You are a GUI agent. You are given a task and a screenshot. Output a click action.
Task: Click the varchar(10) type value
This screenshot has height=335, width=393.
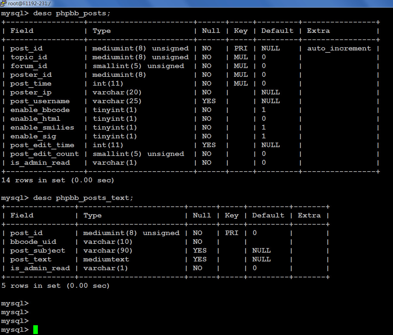(x=108, y=242)
